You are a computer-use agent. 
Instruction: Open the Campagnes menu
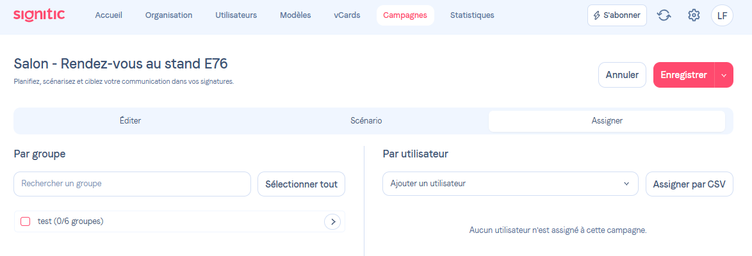405,15
